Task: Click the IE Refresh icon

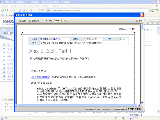Action: tap(24, 10)
